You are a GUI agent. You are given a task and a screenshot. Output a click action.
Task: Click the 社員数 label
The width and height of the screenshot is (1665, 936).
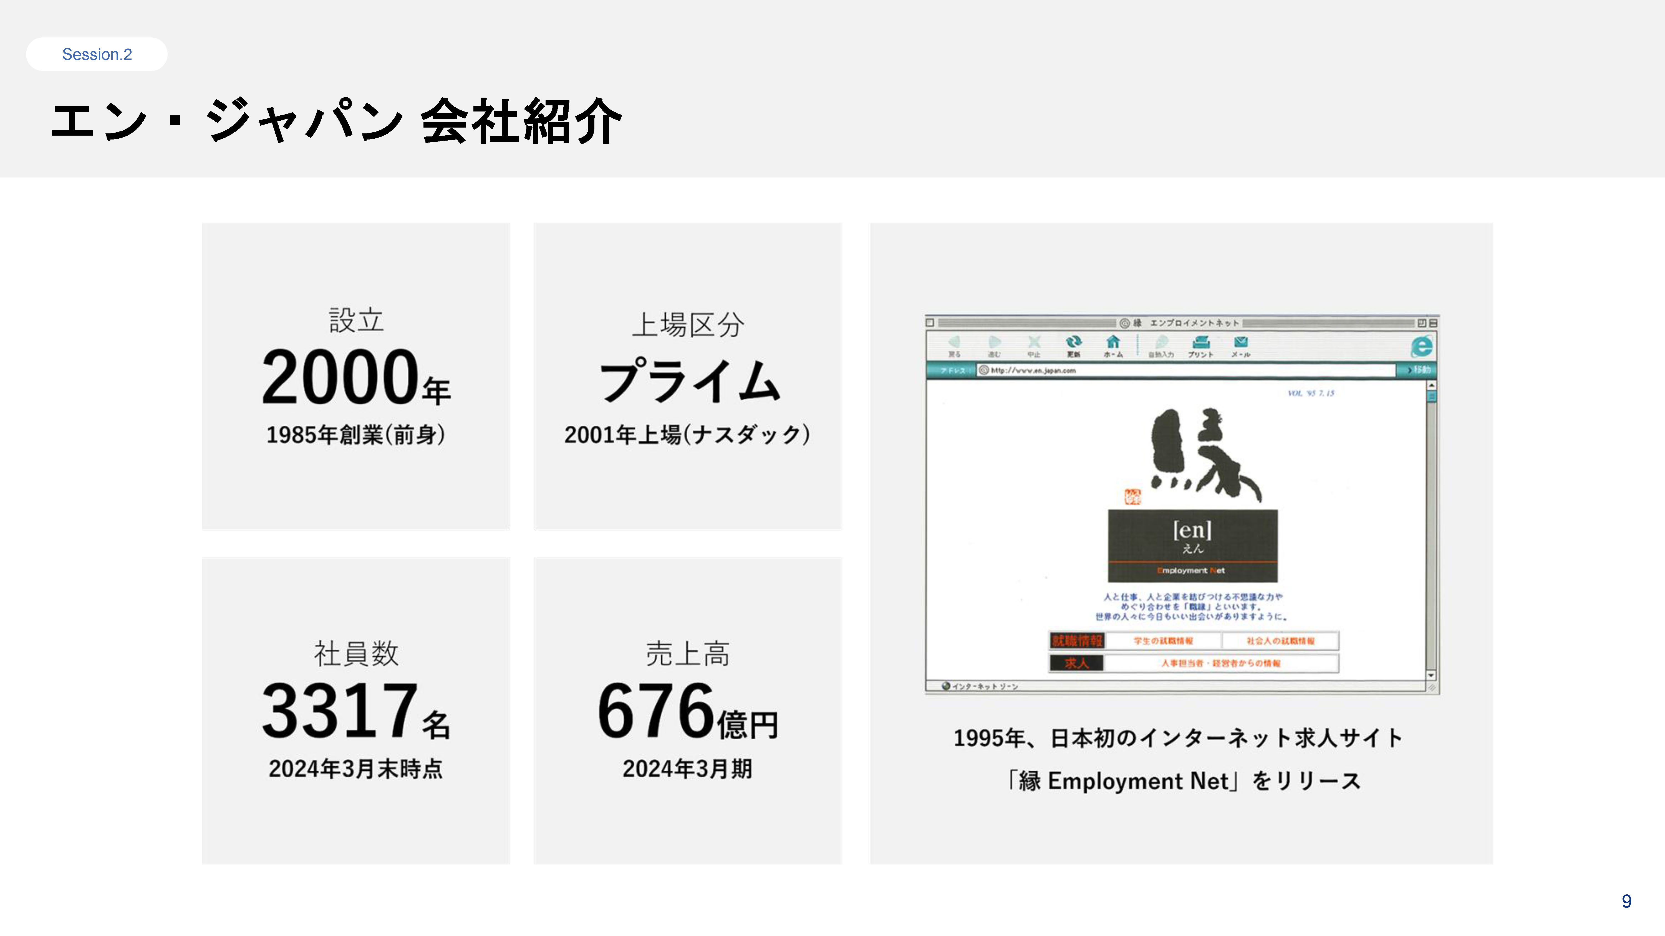click(x=356, y=654)
